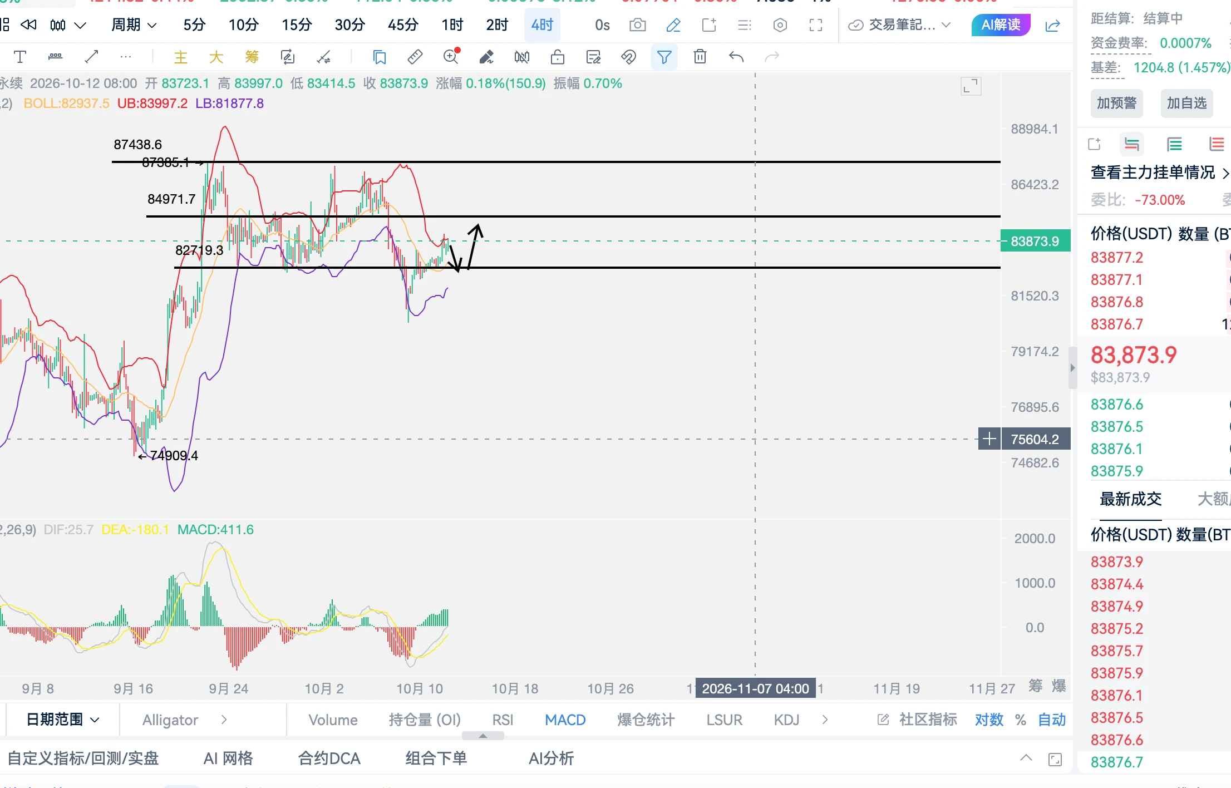
Task: Show more indicators after KDJ
Action: click(x=825, y=720)
